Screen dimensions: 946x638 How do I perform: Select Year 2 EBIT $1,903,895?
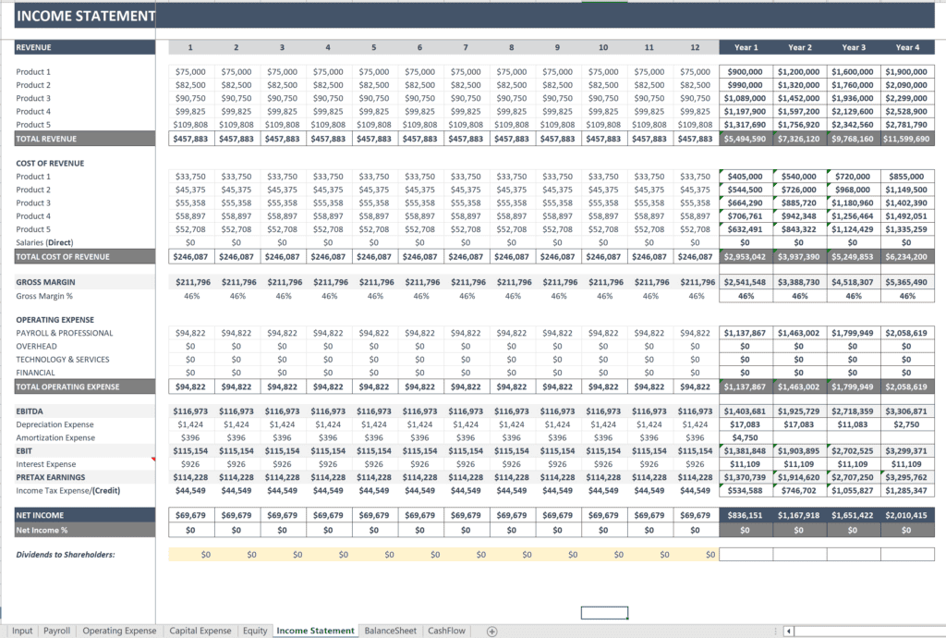coord(800,451)
